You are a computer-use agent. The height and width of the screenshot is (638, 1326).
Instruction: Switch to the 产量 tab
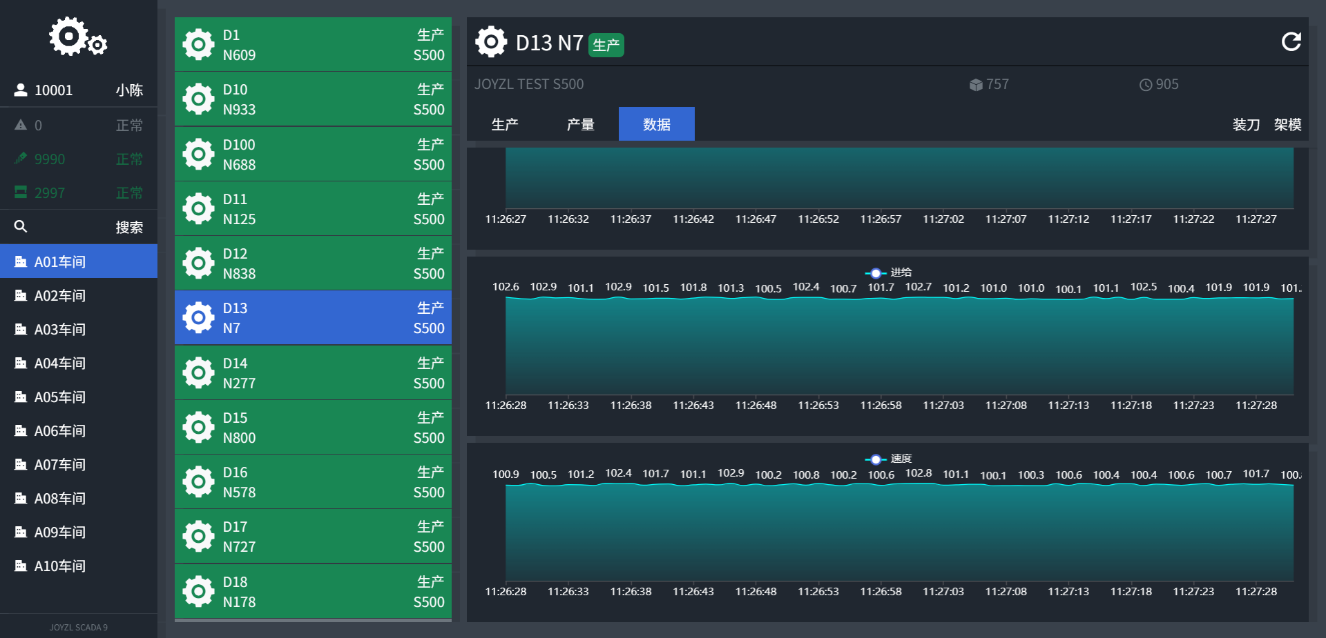[581, 124]
